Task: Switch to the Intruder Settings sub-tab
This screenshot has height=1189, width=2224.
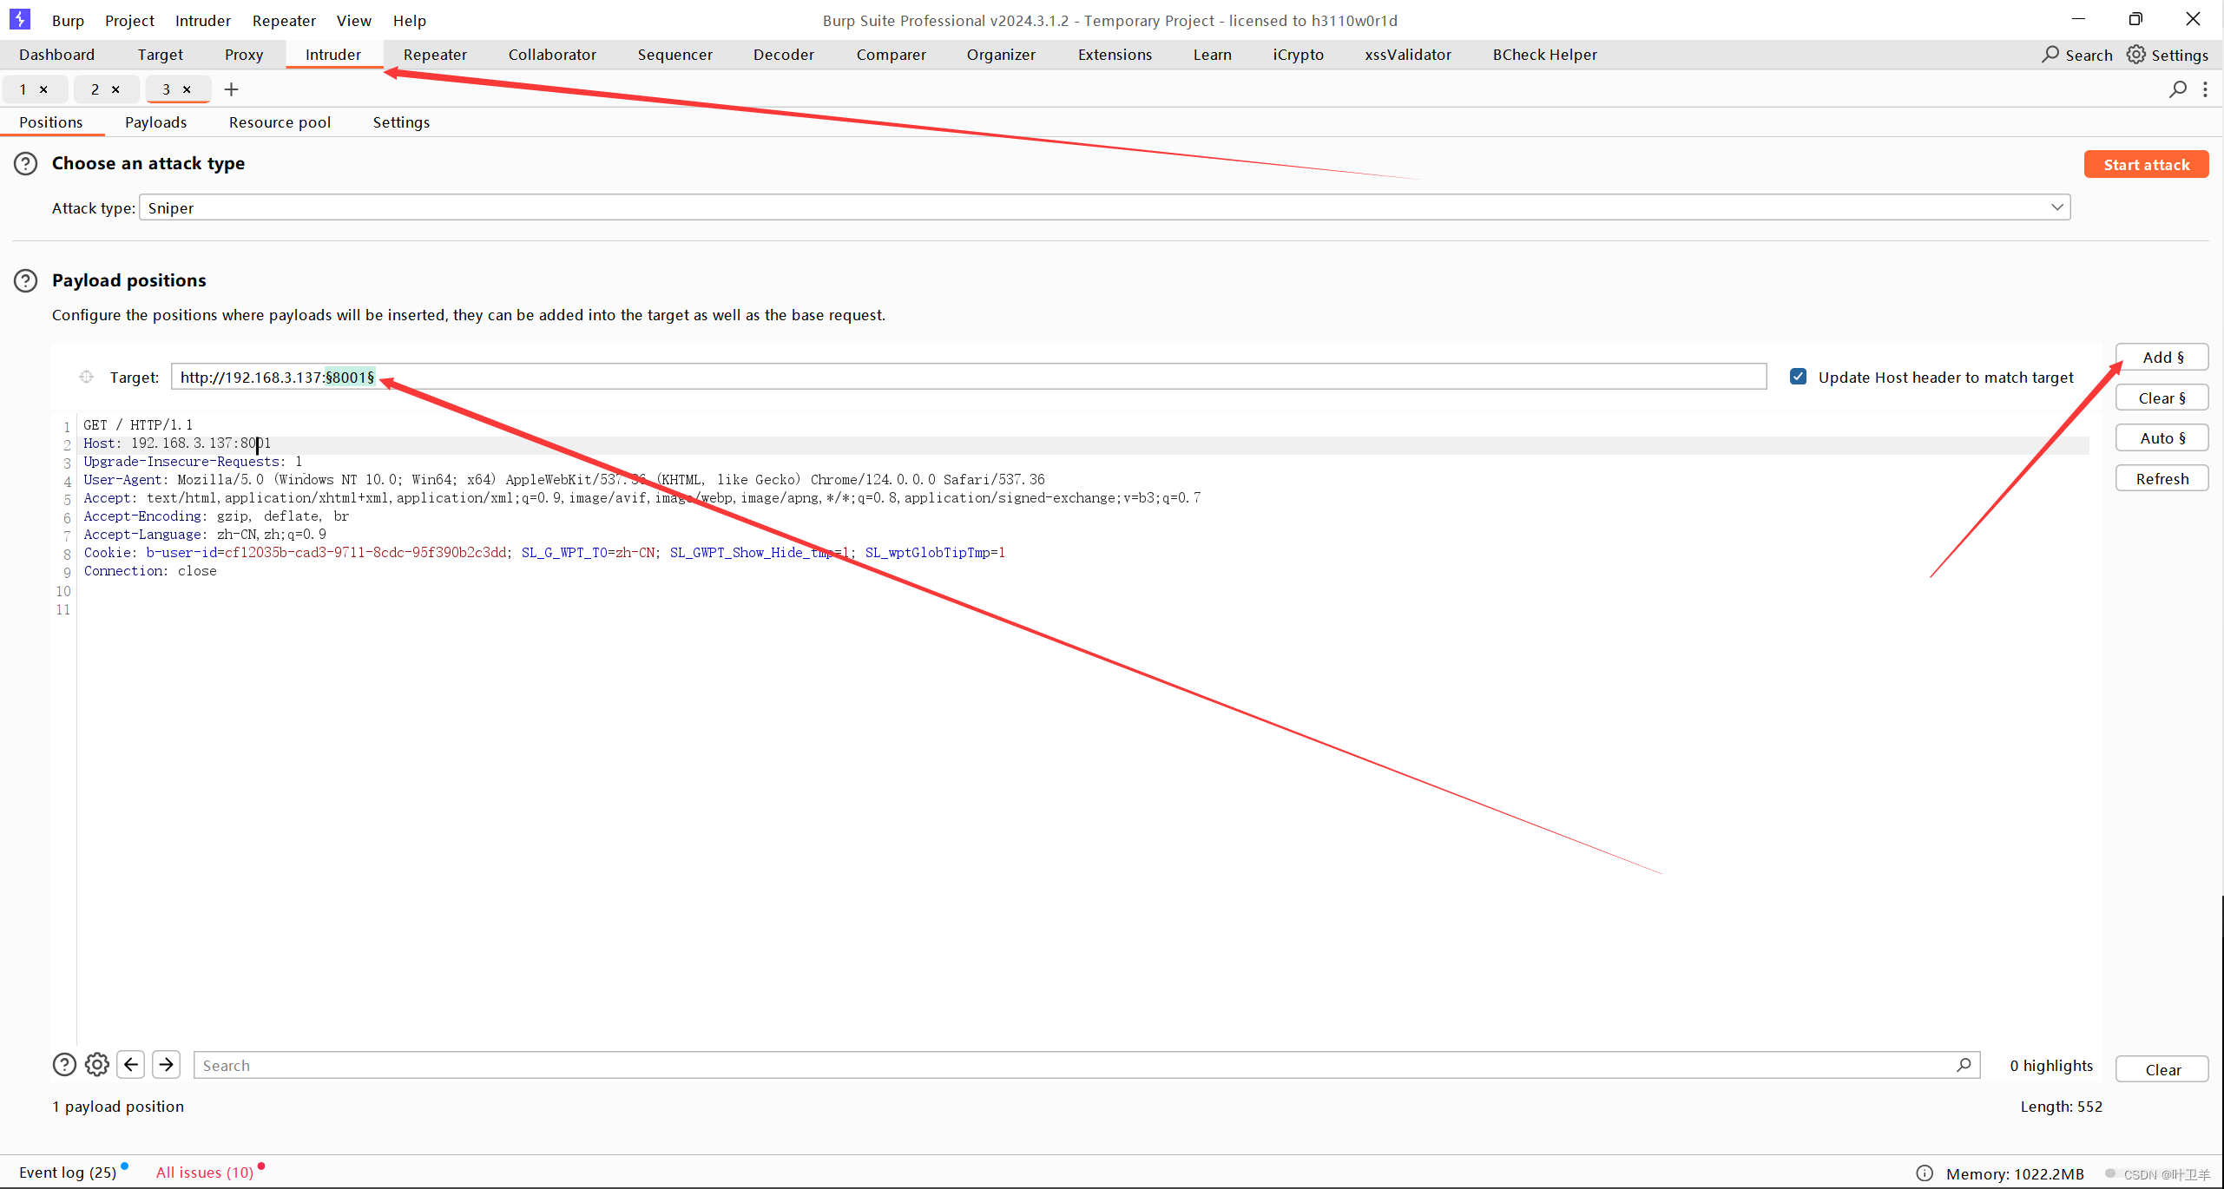Action: 401,122
